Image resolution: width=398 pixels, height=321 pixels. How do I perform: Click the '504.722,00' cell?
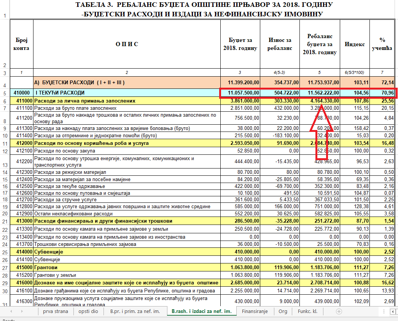(x=280, y=93)
